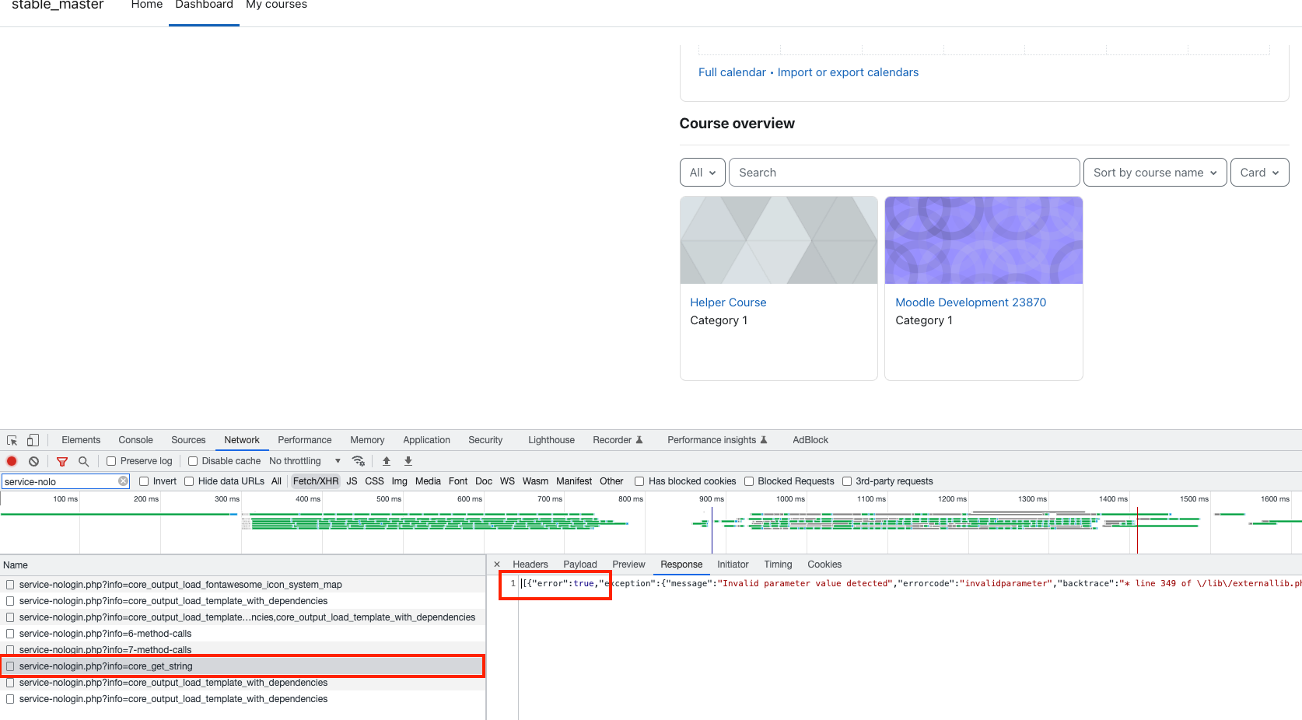Image resolution: width=1302 pixels, height=720 pixels.
Task: Filter requests by CSS type
Action: pyautogui.click(x=374, y=481)
